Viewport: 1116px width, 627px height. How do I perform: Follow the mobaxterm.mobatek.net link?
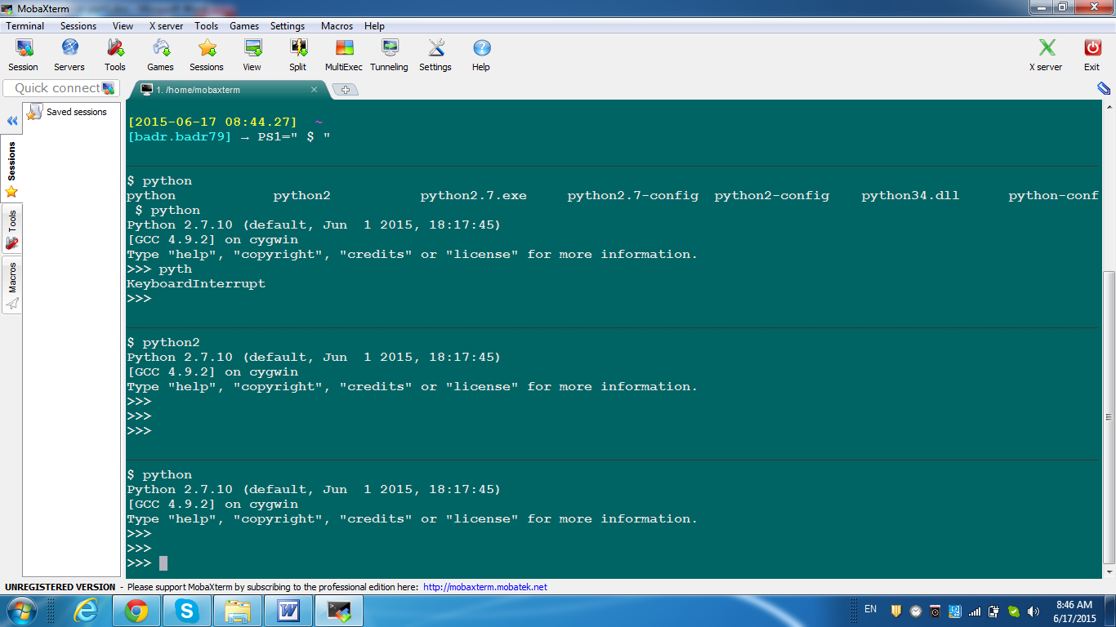click(485, 587)
